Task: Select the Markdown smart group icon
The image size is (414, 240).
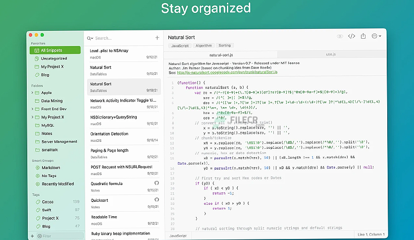Action: click(x=38, y=168)
